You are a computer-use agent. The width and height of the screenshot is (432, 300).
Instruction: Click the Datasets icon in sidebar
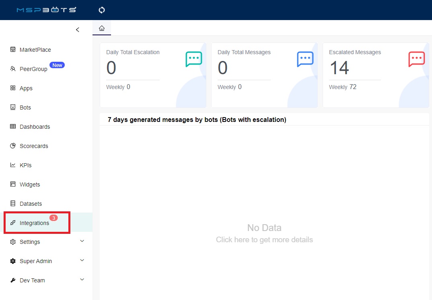click(x=13, y=204)
